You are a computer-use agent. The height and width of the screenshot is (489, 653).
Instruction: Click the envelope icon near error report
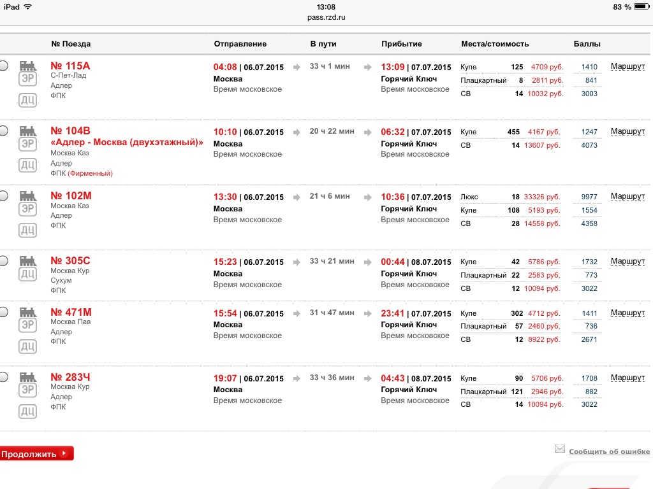pyautogui.click(x=560, y=449)
